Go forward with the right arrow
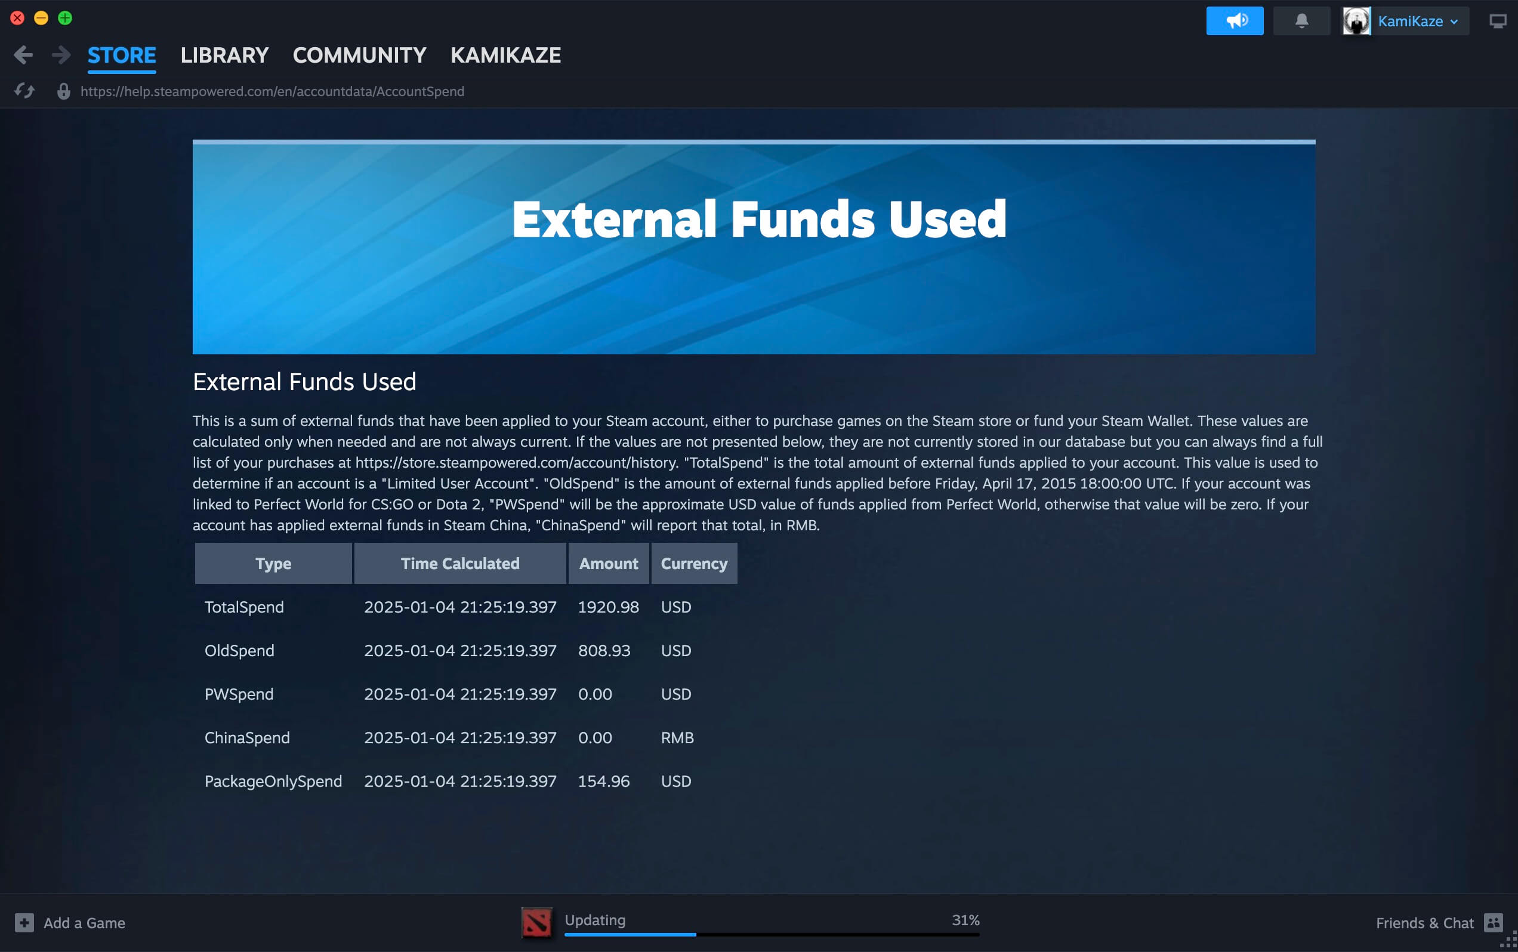Viewport: 1518px width, 952px height. pyautogui.click(x=61, y=55)
